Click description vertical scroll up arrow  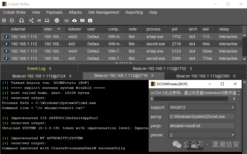(x=239, y=91)
